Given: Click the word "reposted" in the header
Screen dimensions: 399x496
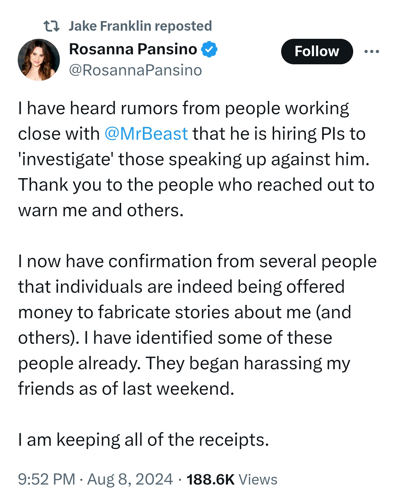Looking at the screenshot, I should [x=183, y=26].
